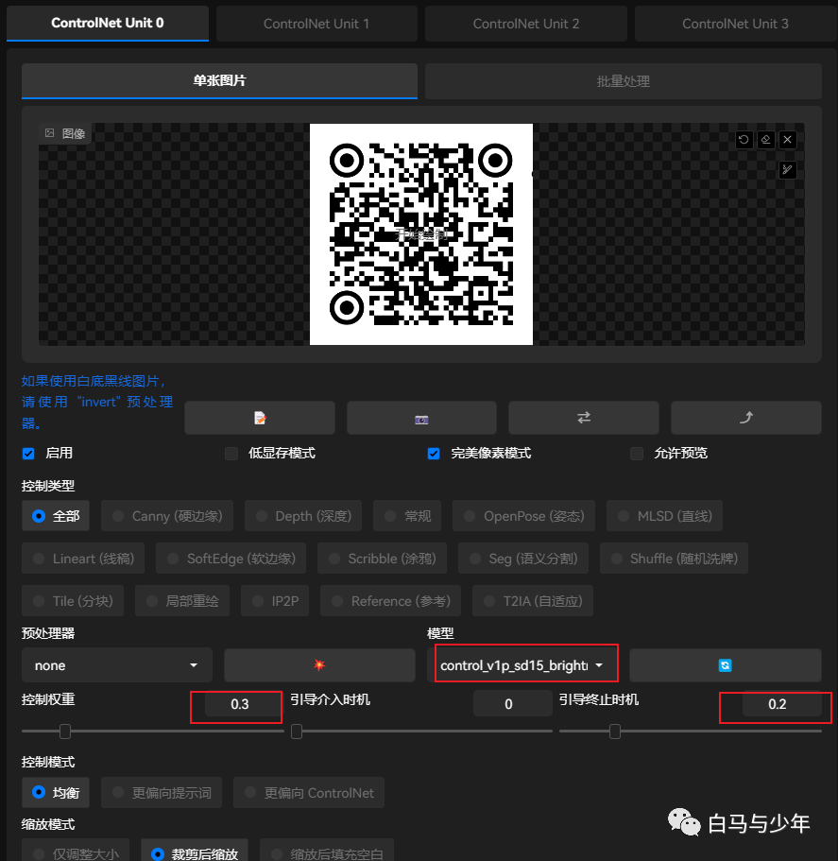The height and width of the screenshot is (861, 838).
Task: Click the new canvas notepad icon button
Action: (260, 418)
